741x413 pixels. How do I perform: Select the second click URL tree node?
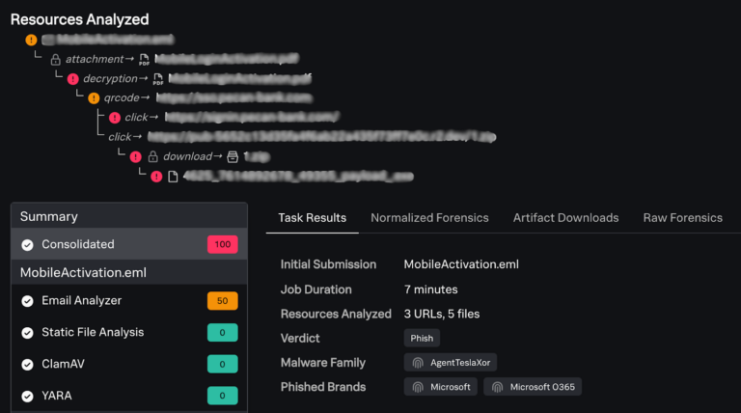[x=321, y=137]
